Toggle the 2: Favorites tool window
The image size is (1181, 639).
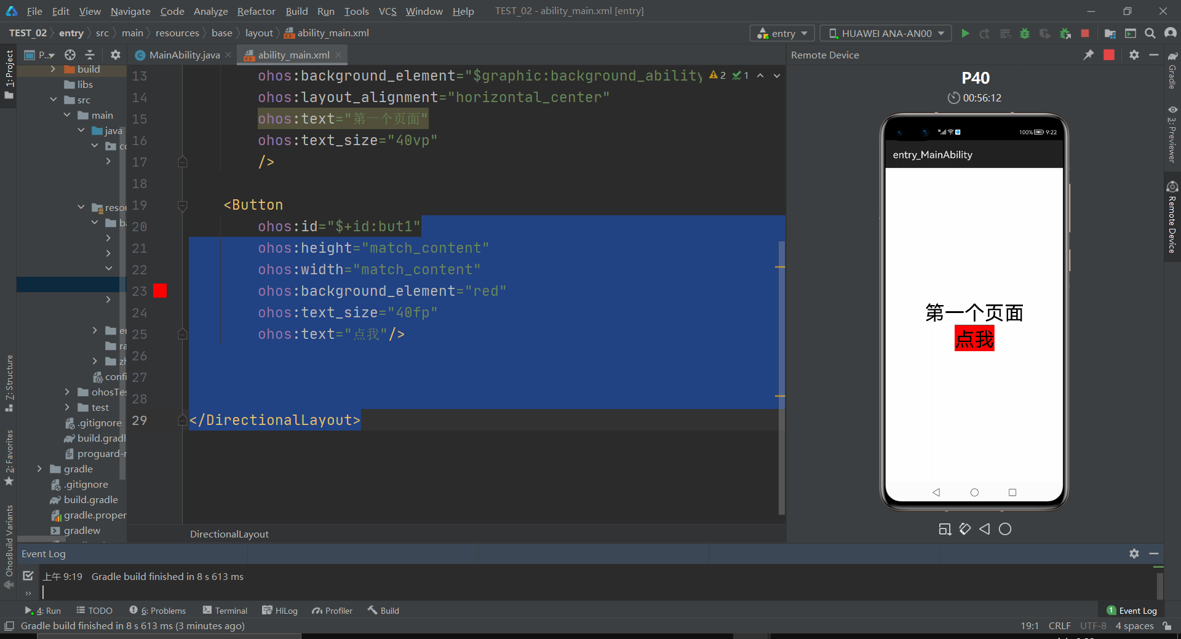(x=9, y=458)
